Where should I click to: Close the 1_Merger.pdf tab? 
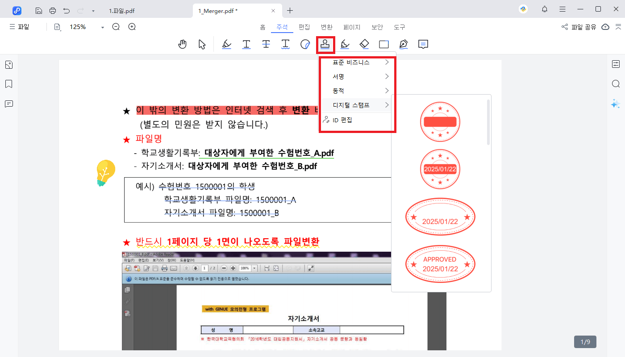(273, 10)
